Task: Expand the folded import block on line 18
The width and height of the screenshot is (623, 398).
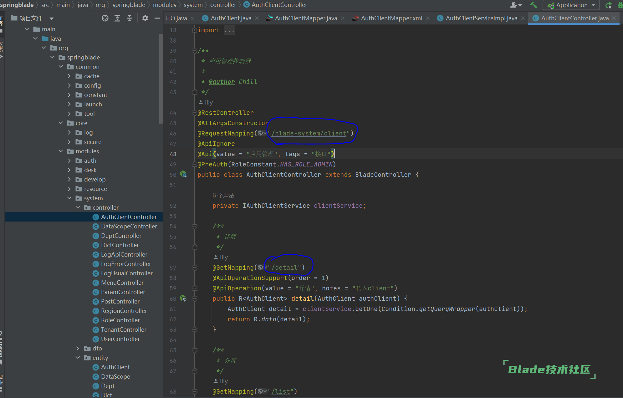Action: point(195,30)
